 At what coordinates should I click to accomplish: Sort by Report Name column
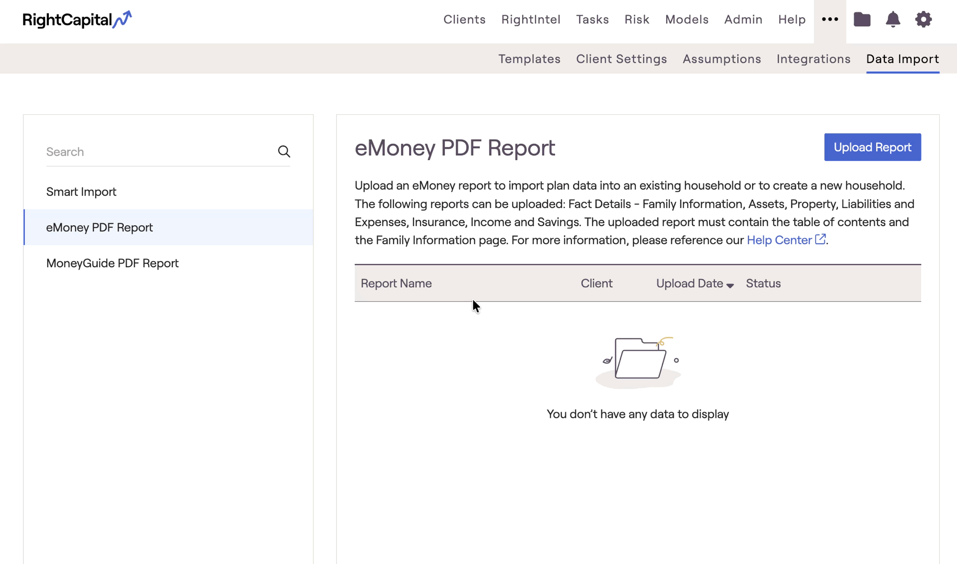[x=396, y=283]
